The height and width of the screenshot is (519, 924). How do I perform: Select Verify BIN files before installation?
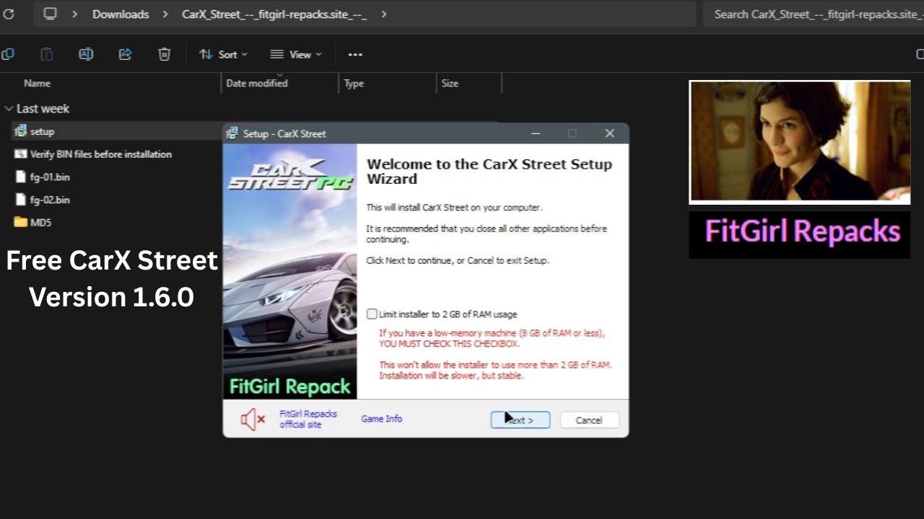(101, 154)
